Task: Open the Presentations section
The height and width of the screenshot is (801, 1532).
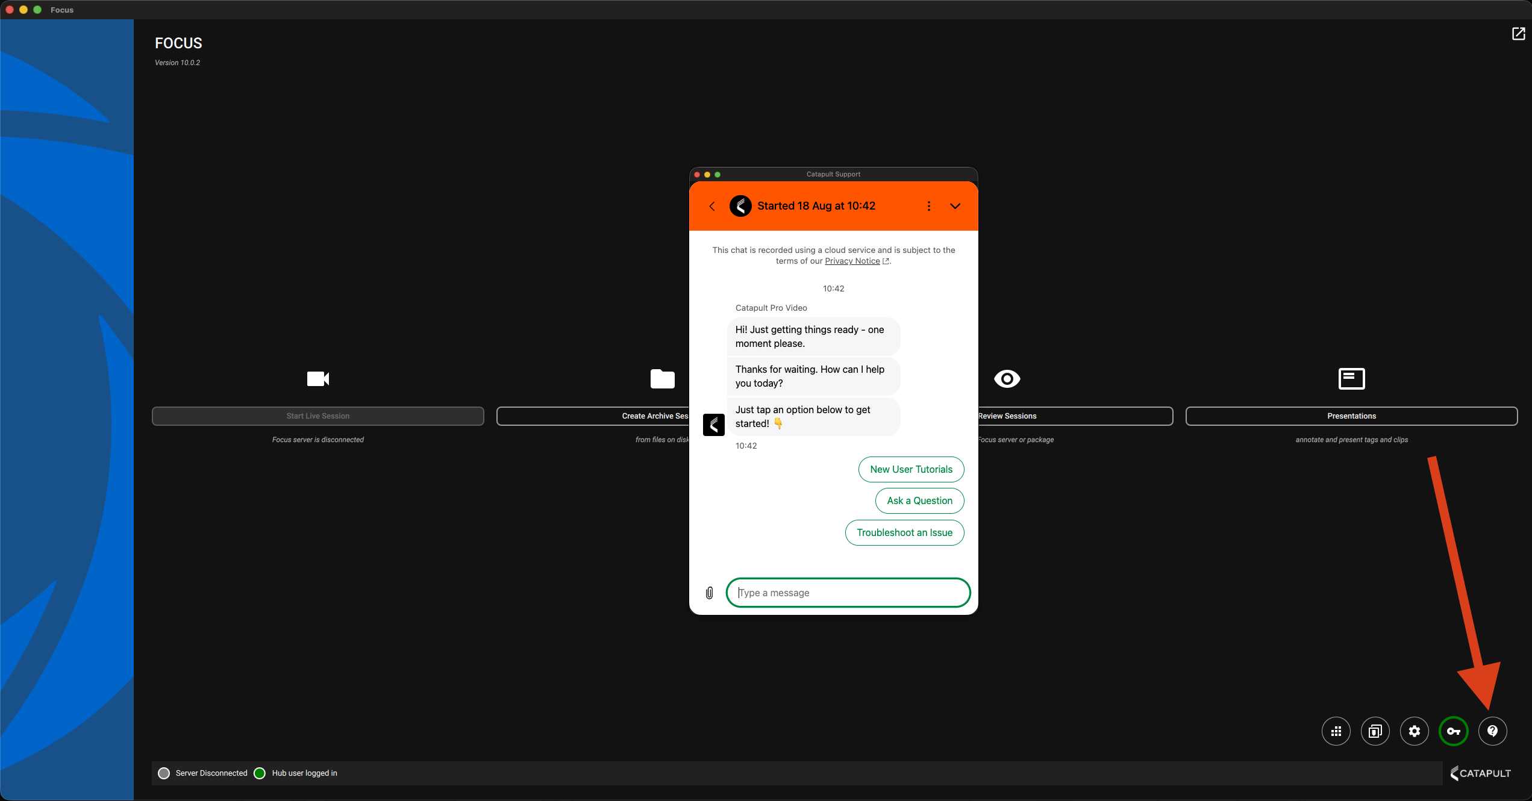Action: [x=1351, y=416]
